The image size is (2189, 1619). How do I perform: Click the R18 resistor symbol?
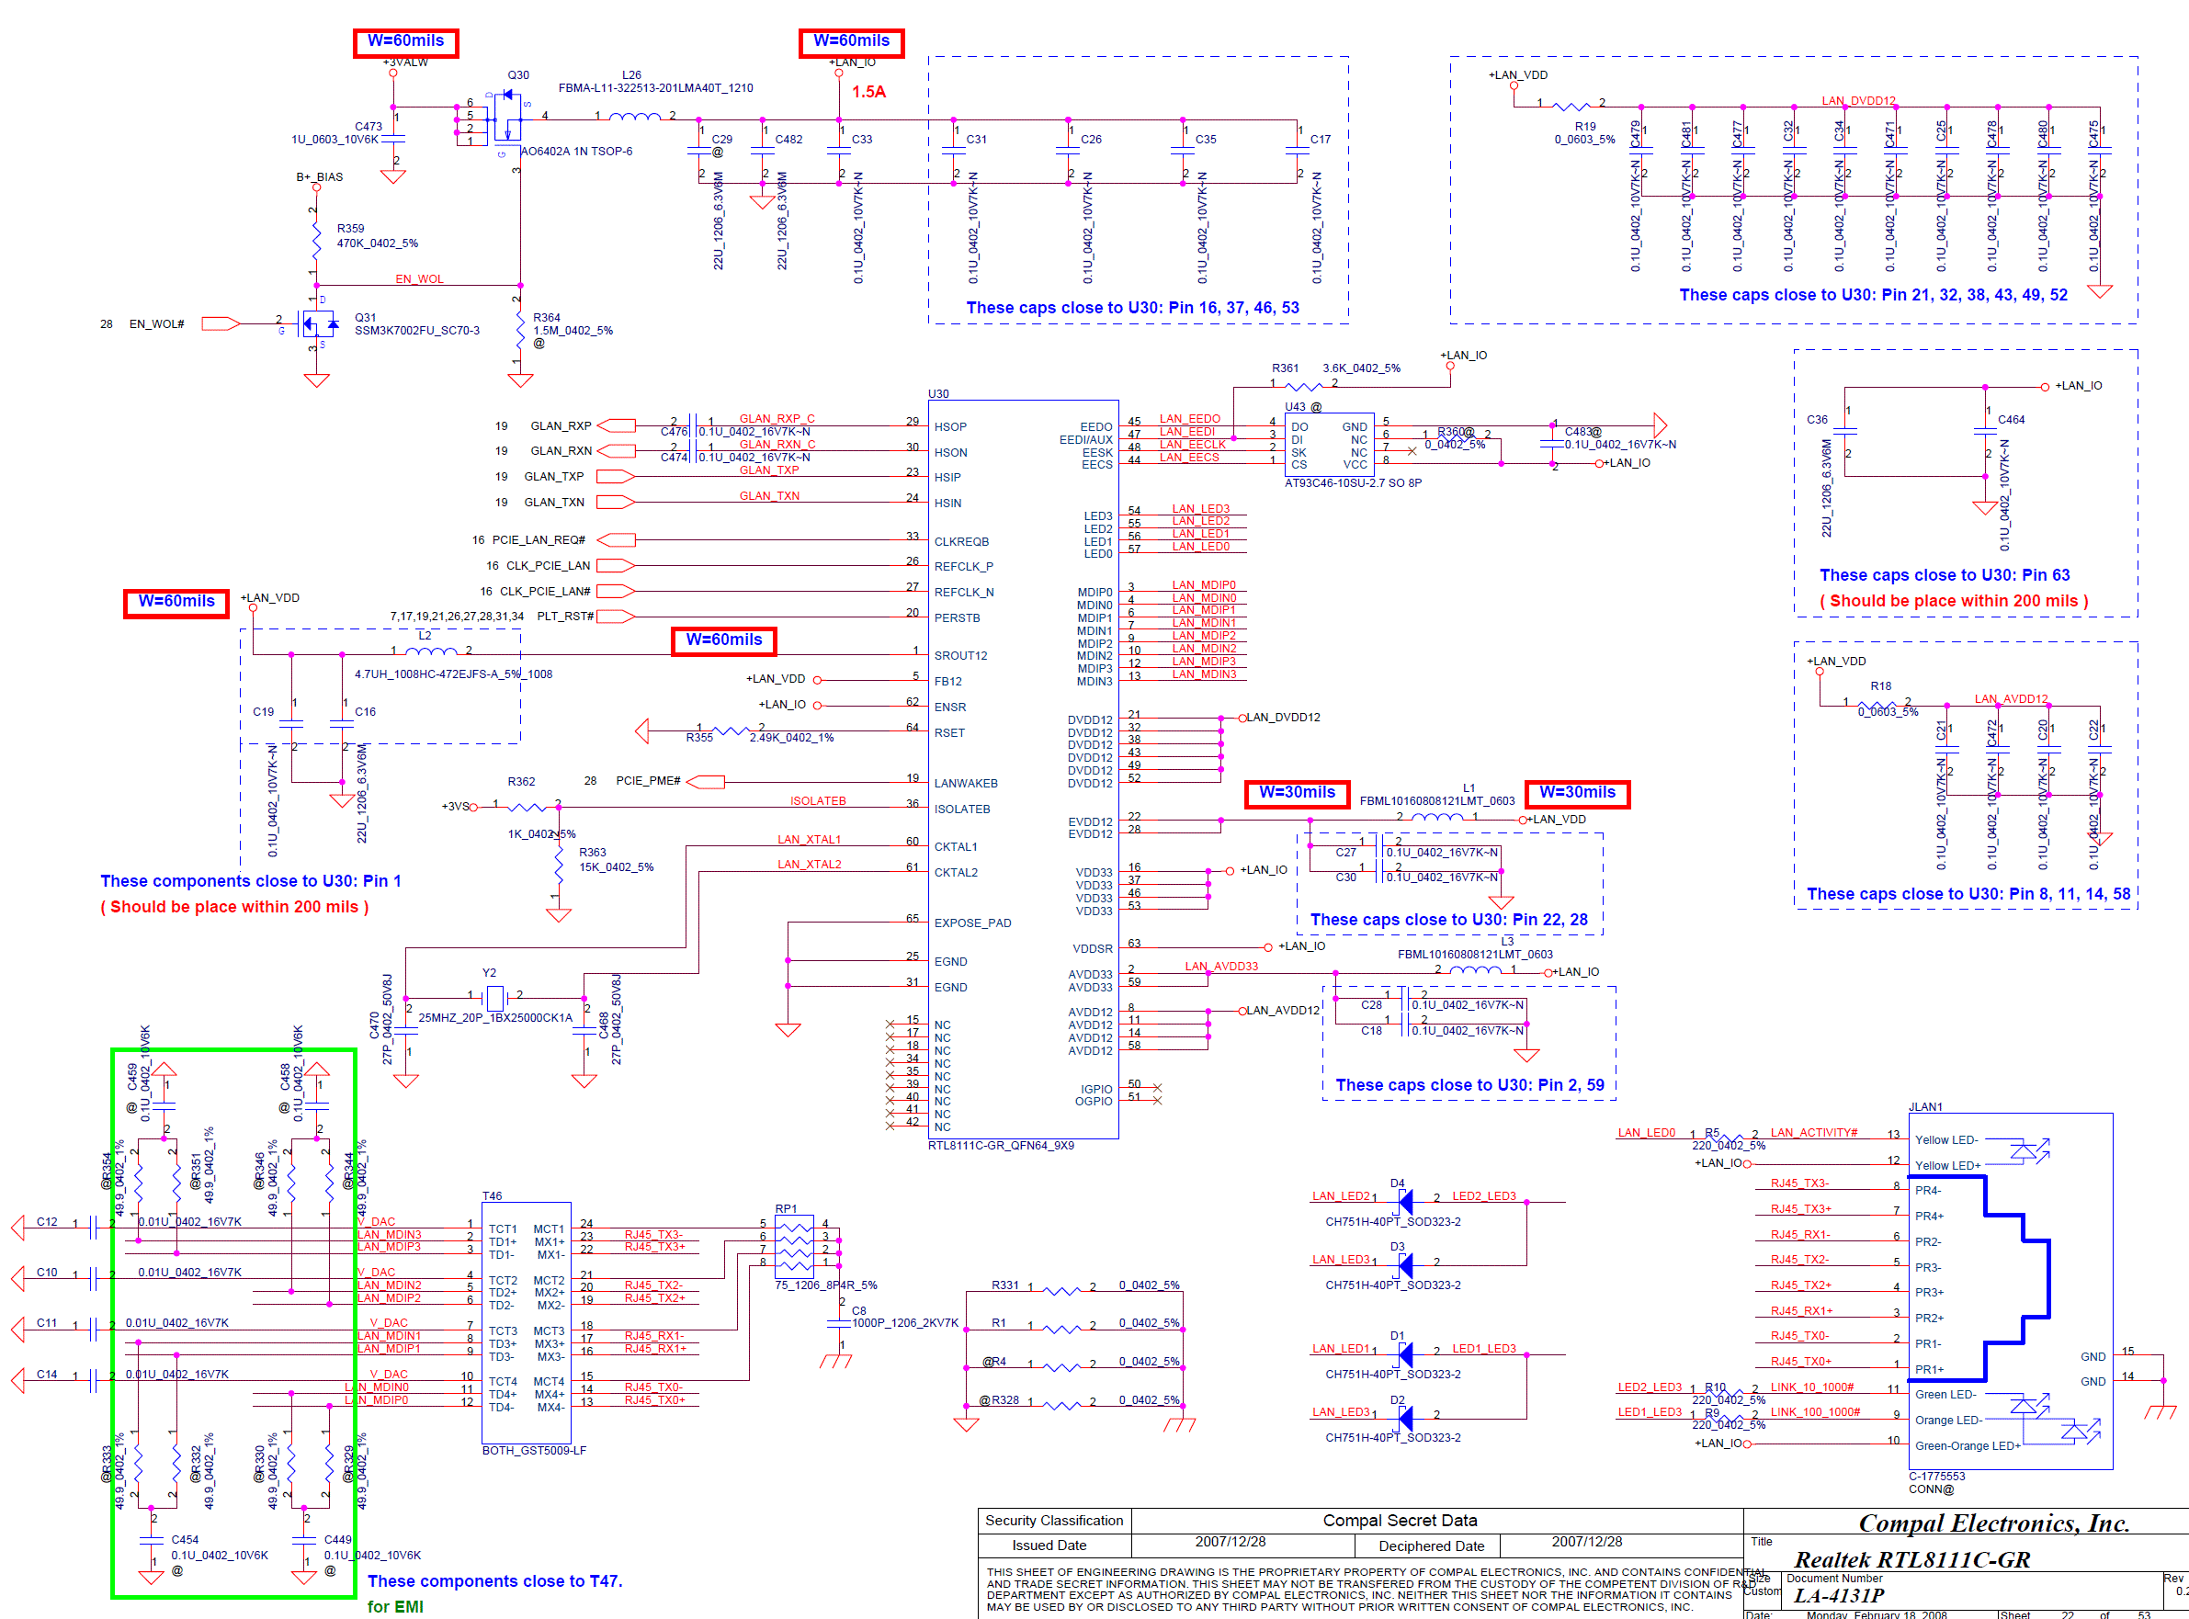tap(1876, 706)
